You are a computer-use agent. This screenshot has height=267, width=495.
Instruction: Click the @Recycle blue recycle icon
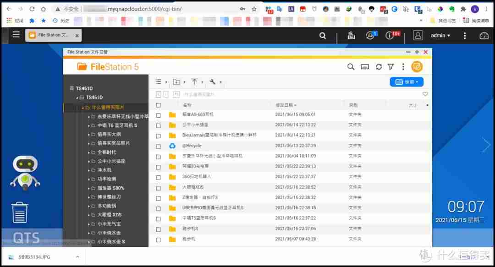point(172,146)
